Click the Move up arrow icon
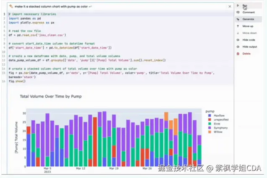The width and height of the screenshot is (267, 178). (238, 26)
